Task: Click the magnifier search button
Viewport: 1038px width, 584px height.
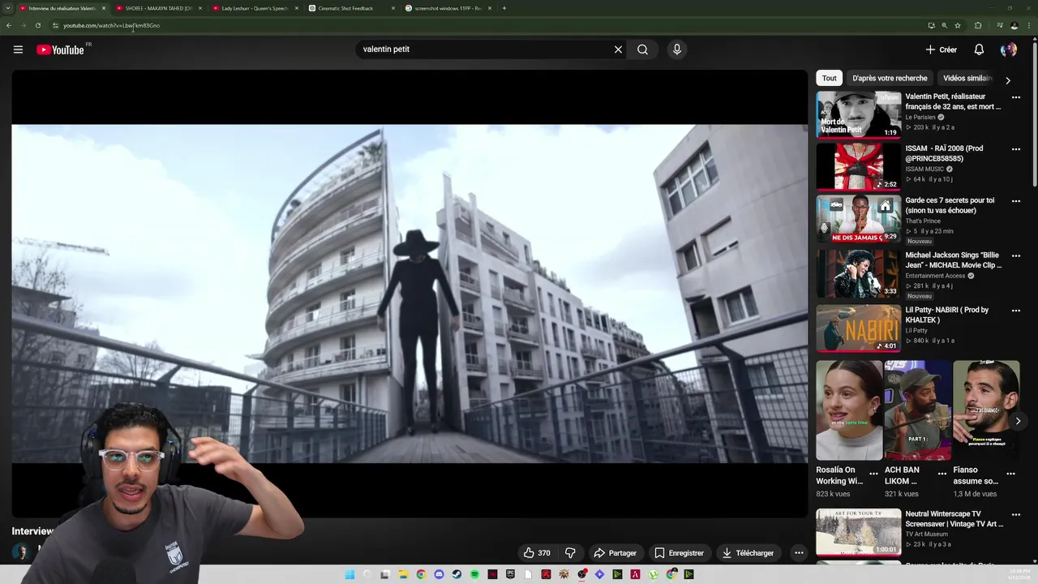Action: click(642, 49)
